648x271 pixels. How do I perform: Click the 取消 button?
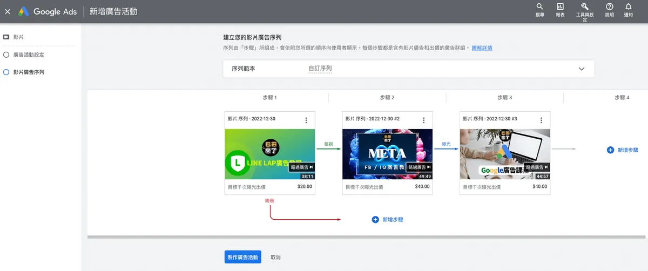click(275, 257)
